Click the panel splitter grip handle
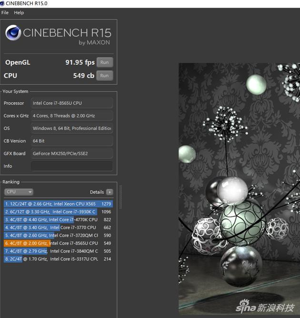The height and width of the screenshot is (318, 300). point(120,197)
